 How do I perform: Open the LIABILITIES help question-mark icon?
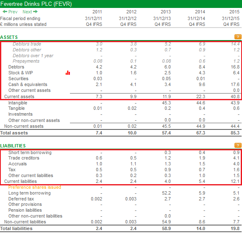pyautogui.click(x=238, y=145)
